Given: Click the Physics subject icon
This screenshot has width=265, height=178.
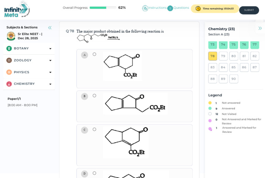Looking at the screenshot, I should (9, 72).
